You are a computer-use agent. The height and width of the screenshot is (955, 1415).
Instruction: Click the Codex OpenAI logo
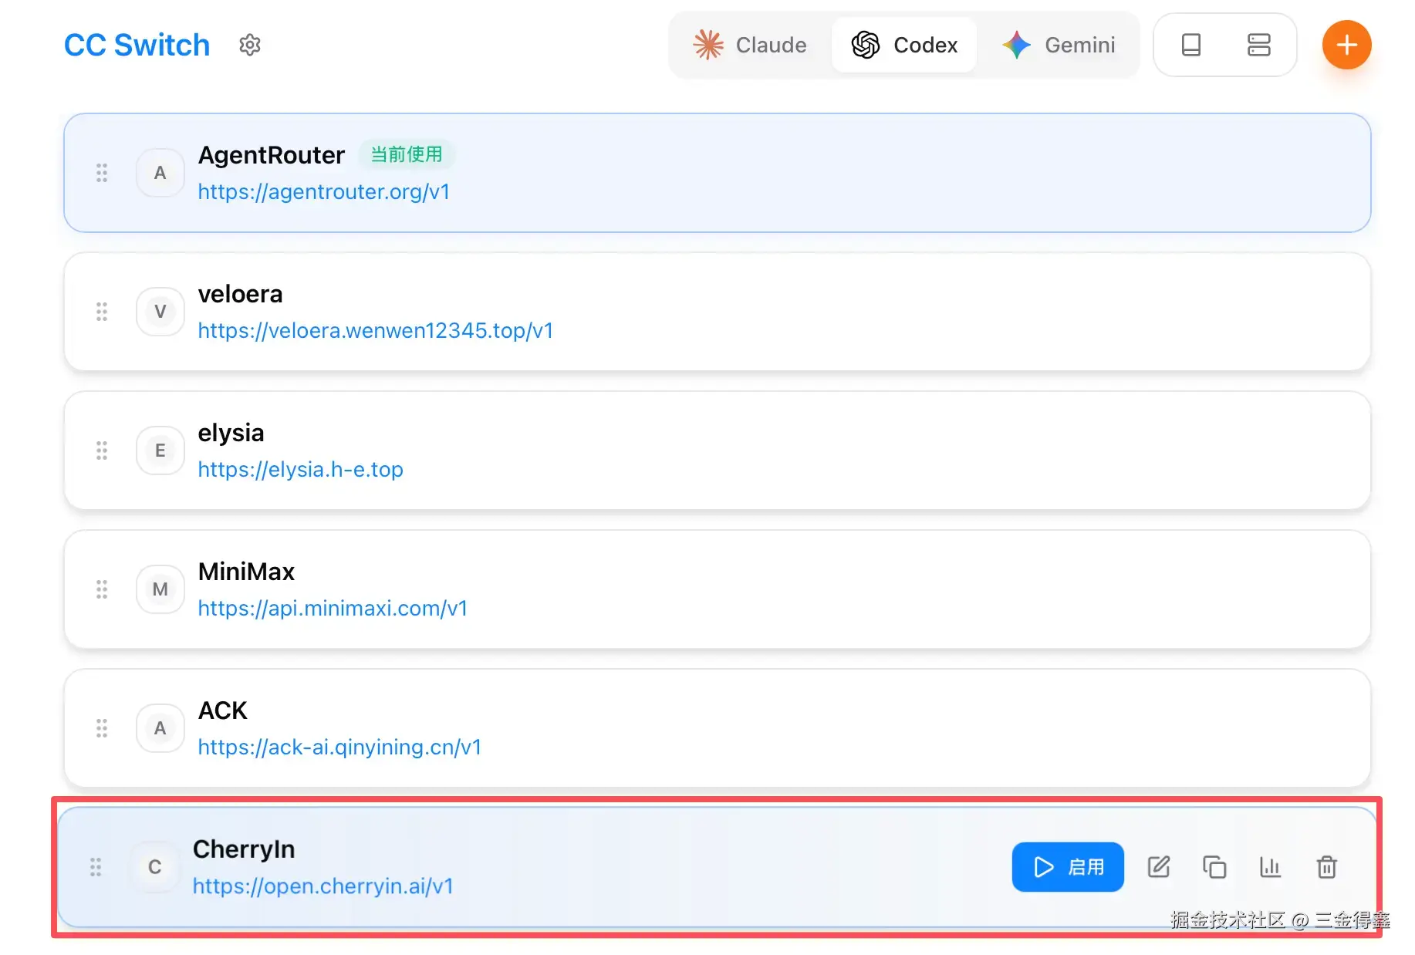pyautogui.click(x=865, y=45)
